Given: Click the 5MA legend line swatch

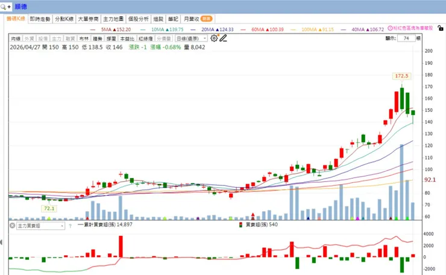Looking at the screenshot, I should pyautogui.click(x=93, y=29).
